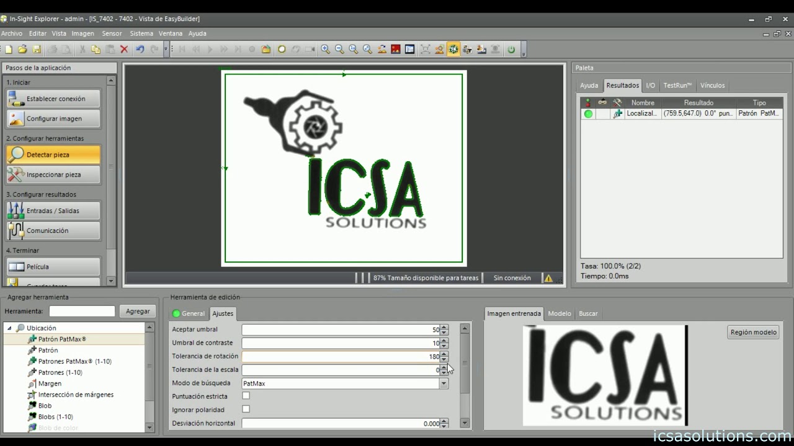Open Modo de búsqueda dropdown

point(444,383)
